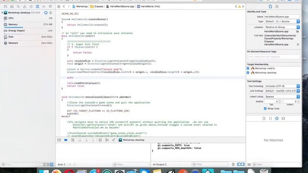Viewport: 308px width, 173px height.
Task: Open Code Snippet library braces icon
Action: [270, 119]
